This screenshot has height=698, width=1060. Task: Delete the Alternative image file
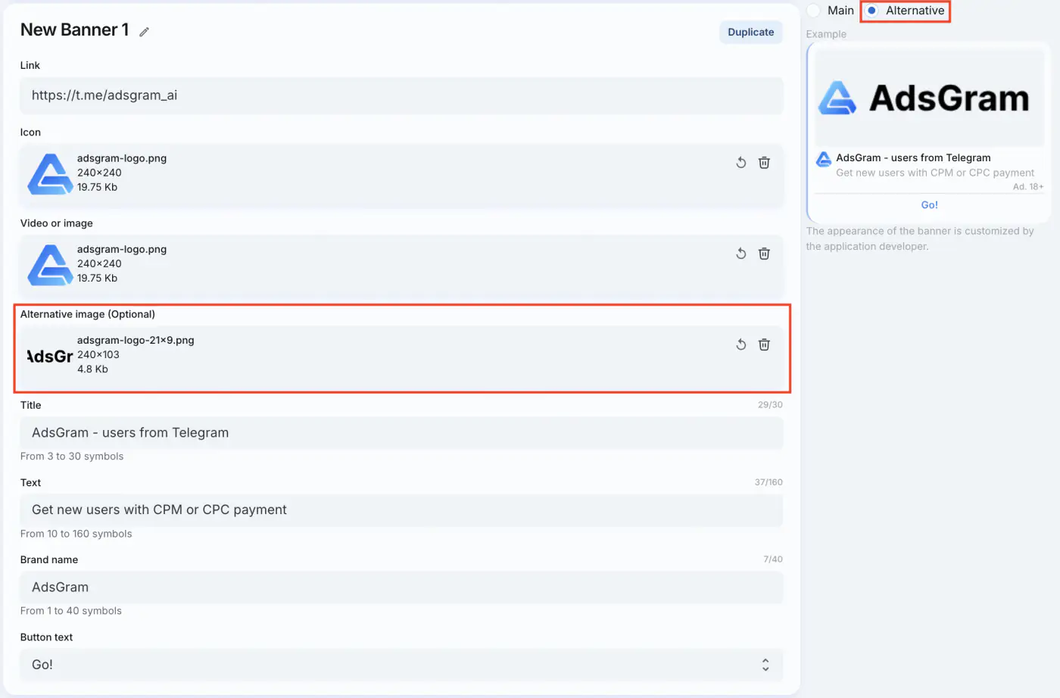(x=765, y=344)
